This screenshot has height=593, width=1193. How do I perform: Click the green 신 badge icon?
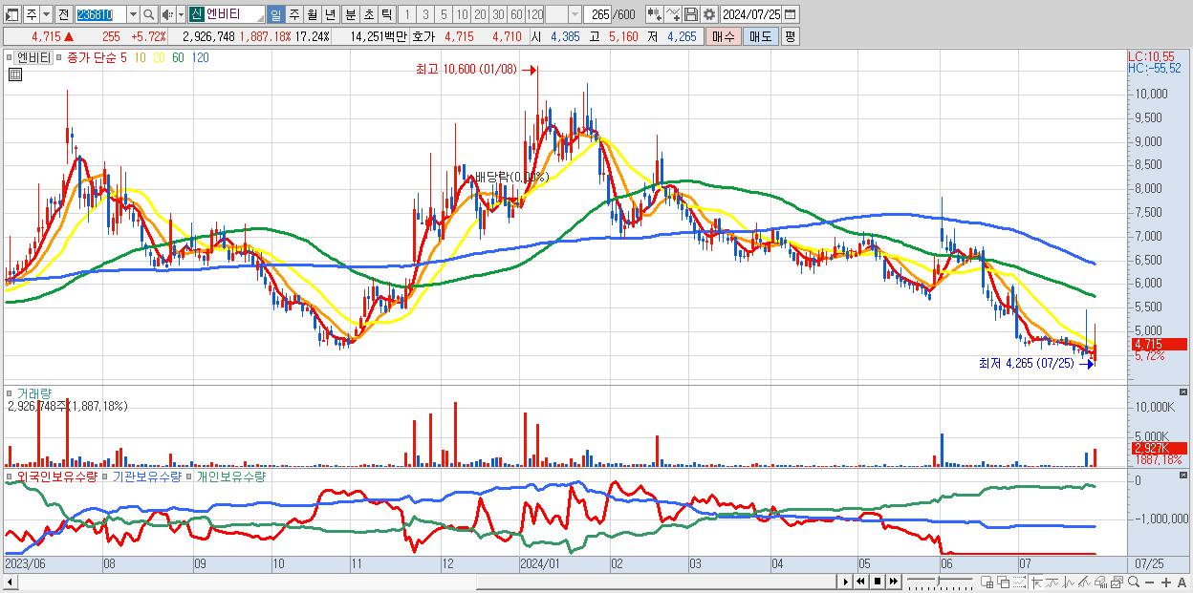point(196,14)
